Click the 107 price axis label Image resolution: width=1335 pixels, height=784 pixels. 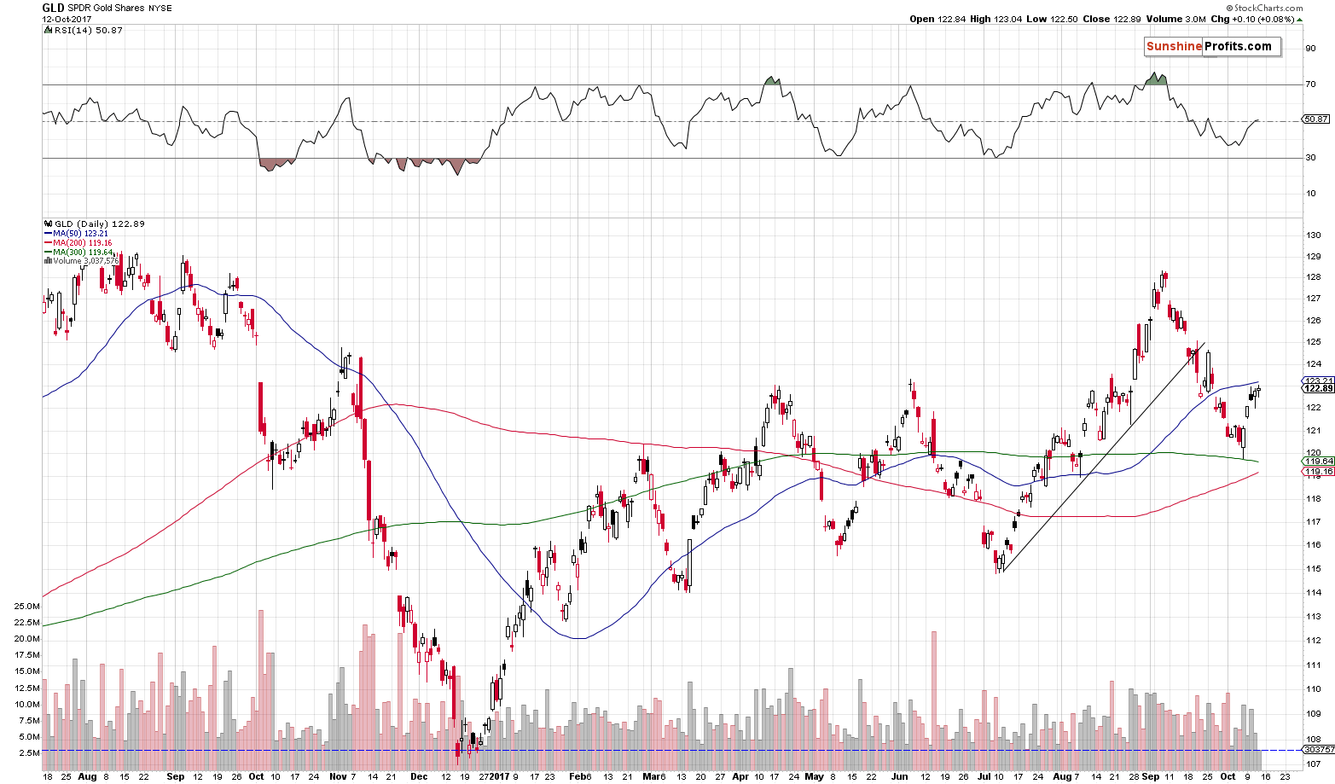1312,764
